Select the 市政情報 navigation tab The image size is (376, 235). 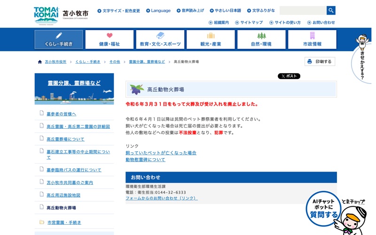pos(312,39)
